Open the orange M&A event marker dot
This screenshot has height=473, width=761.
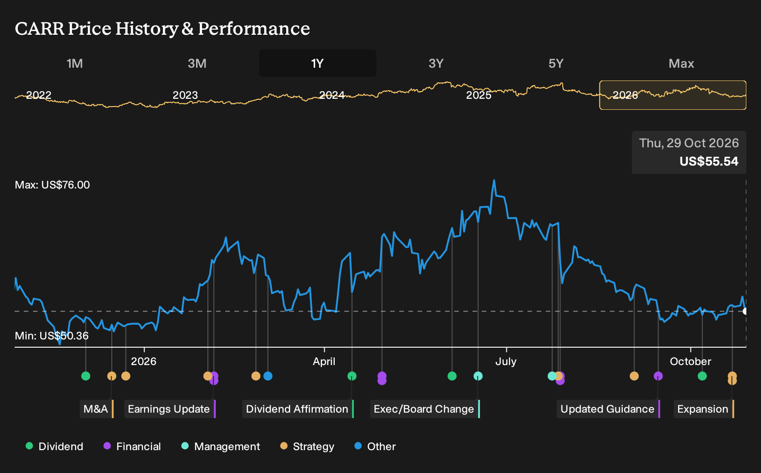pyautogui.click(x=112, y=376)
